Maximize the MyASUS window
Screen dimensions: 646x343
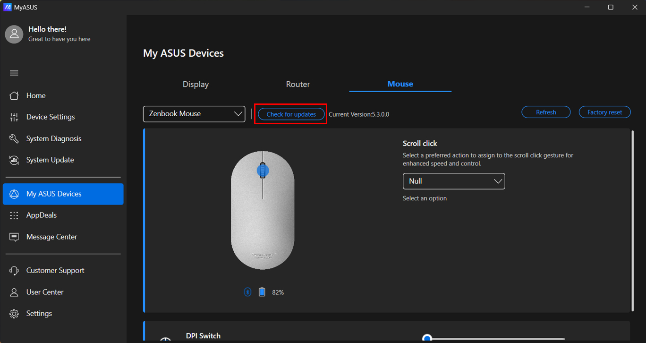611,7
